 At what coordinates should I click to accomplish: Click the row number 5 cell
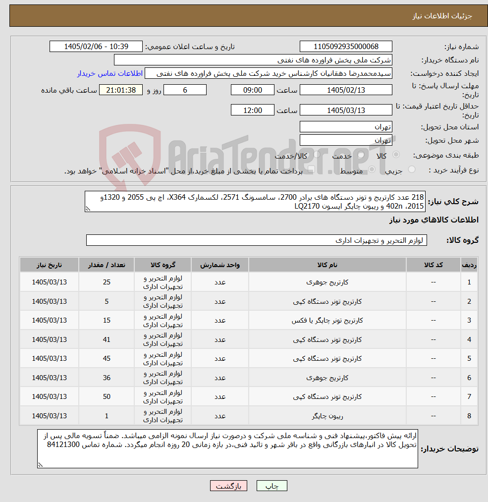(469, 358)
